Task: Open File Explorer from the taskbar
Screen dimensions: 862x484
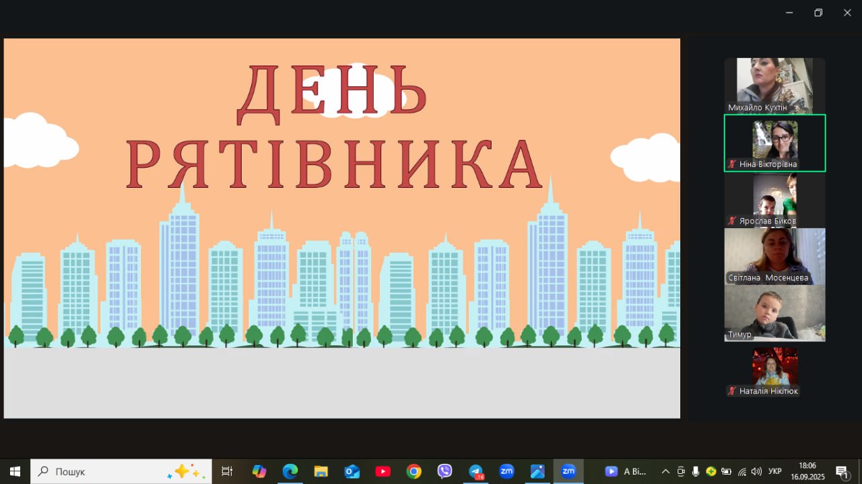Action: (x=321, y=471)
